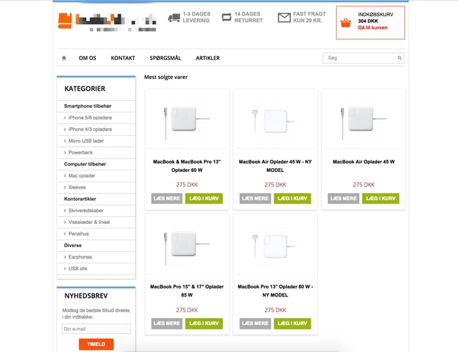Open Earphones category

(80, 257)
